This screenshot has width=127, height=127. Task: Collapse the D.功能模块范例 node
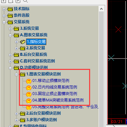click(x=10, y=68)
